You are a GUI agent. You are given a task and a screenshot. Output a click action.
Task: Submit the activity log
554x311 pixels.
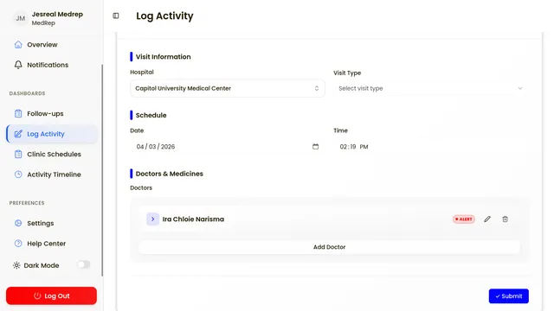click(x=509, y=296)
